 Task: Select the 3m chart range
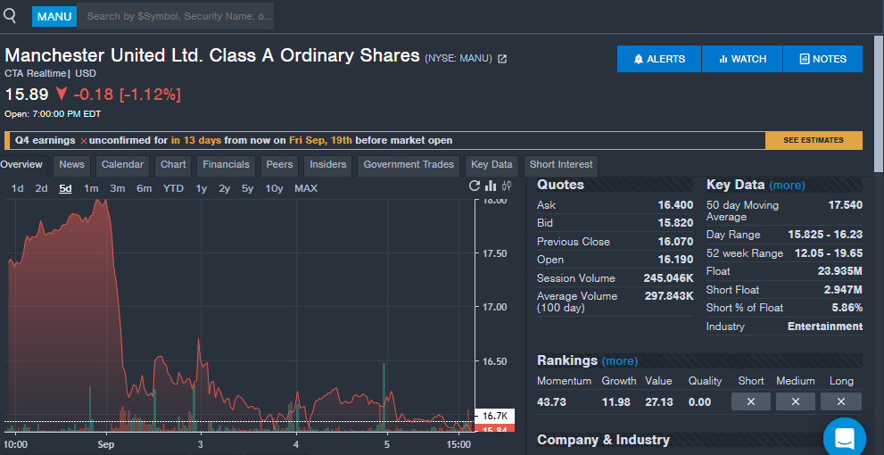(x=117, y=188)
